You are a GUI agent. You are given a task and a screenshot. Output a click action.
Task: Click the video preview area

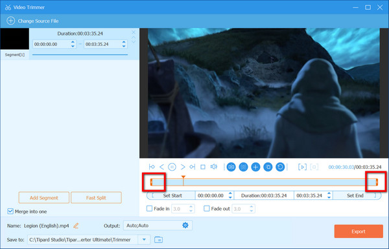pyautogui.click(x=264, y=93)
